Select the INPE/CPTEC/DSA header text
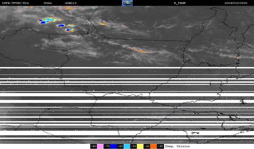This screenshot has width=254, height=149. click(x=15, y=3)
